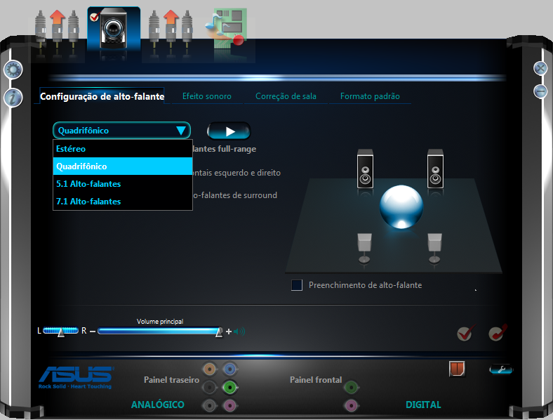Enable Preenchimento de alto-falante checkbox
The image size is (553, 420).
click(x=297, y=285)
